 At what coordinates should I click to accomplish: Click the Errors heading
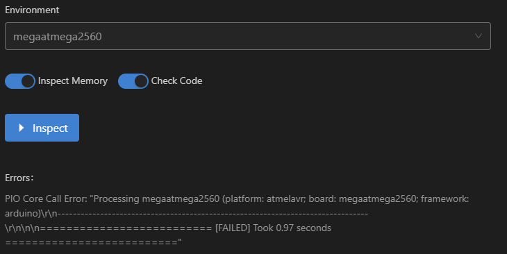[19, 178]
